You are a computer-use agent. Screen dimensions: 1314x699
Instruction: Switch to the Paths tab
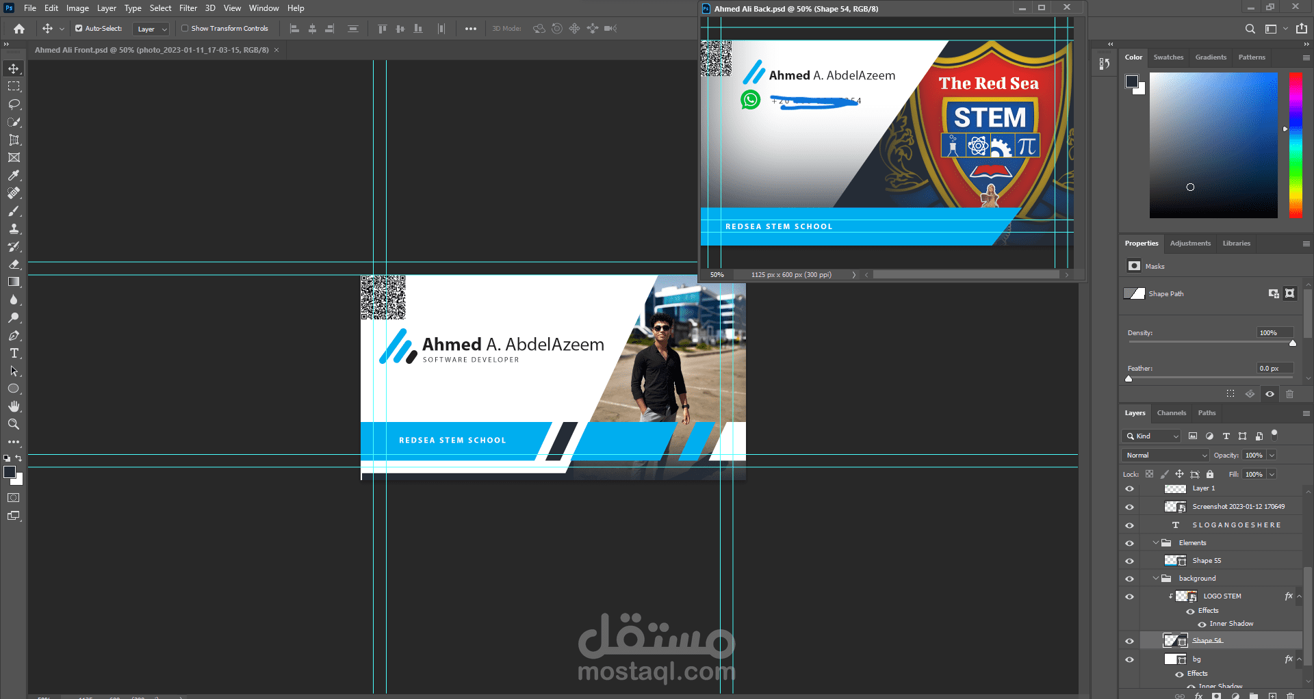pos(1207,413)
